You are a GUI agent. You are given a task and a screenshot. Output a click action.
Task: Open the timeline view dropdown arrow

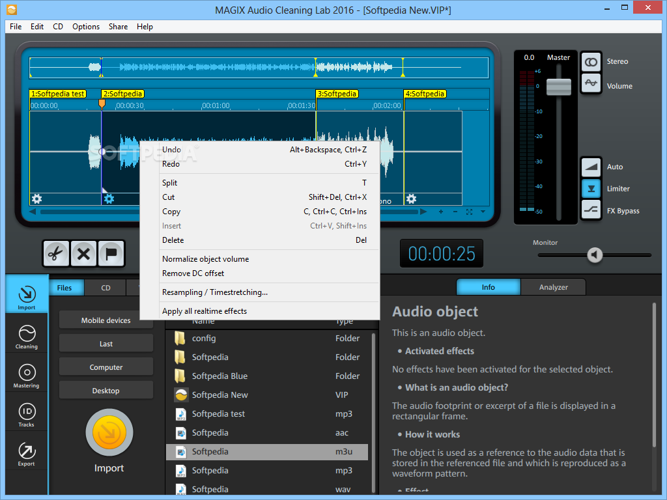(x=483, y=212)
